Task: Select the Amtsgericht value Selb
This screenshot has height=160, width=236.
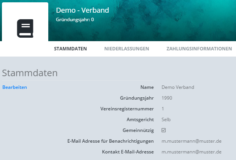Action: (x=166, y=120)
